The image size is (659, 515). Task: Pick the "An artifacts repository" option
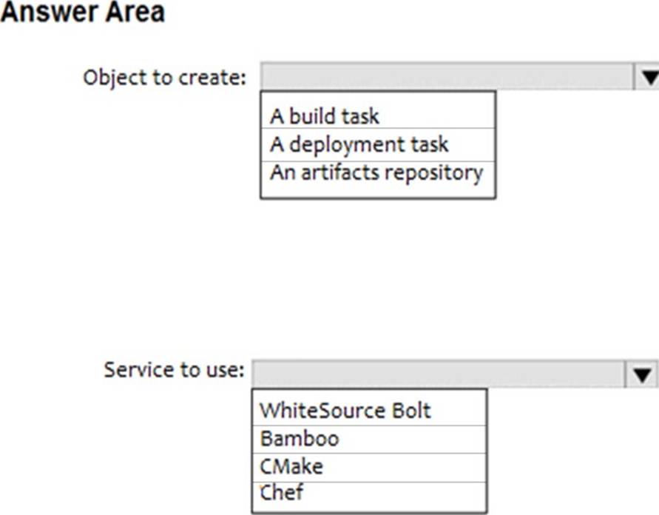point(377,172)
